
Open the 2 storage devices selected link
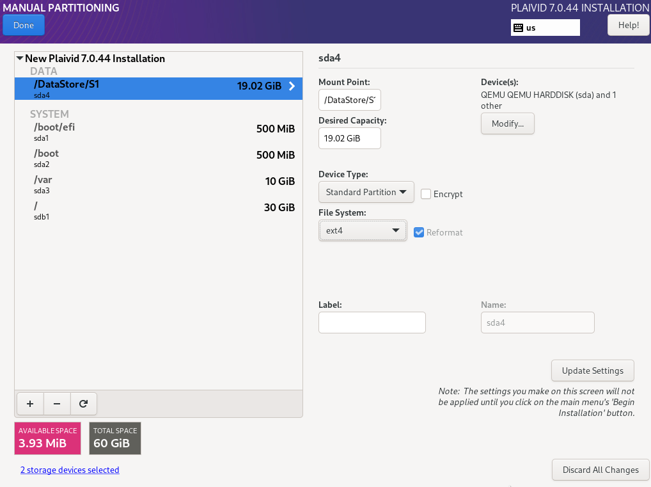(70, 470)
